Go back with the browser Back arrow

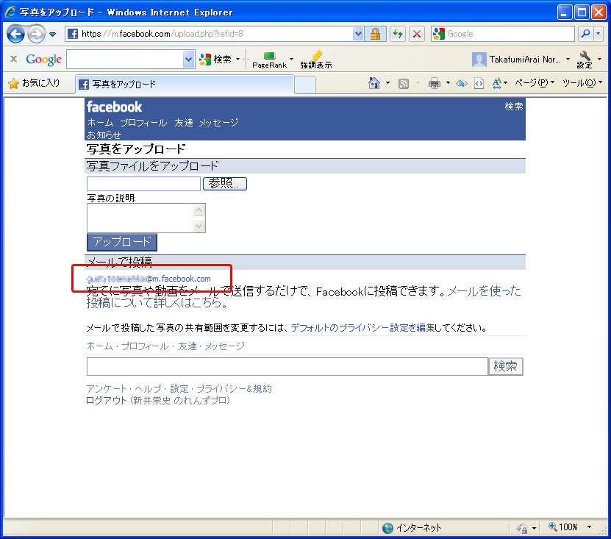click(16, 34)
